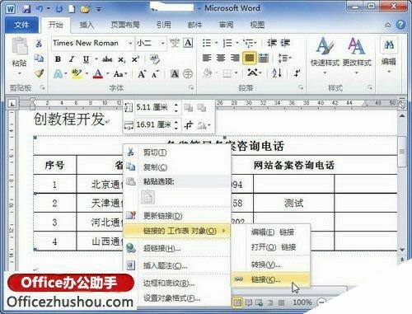This screenshot has height=314, width=412.
Task: Click the Save icon in quick access toolbar
Action: pos(26,9)
